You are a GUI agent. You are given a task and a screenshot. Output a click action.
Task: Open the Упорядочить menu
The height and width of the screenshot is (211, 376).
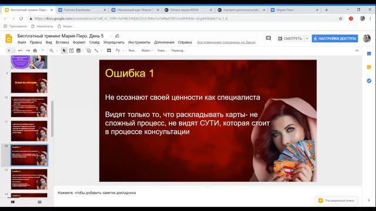point(114,42)
